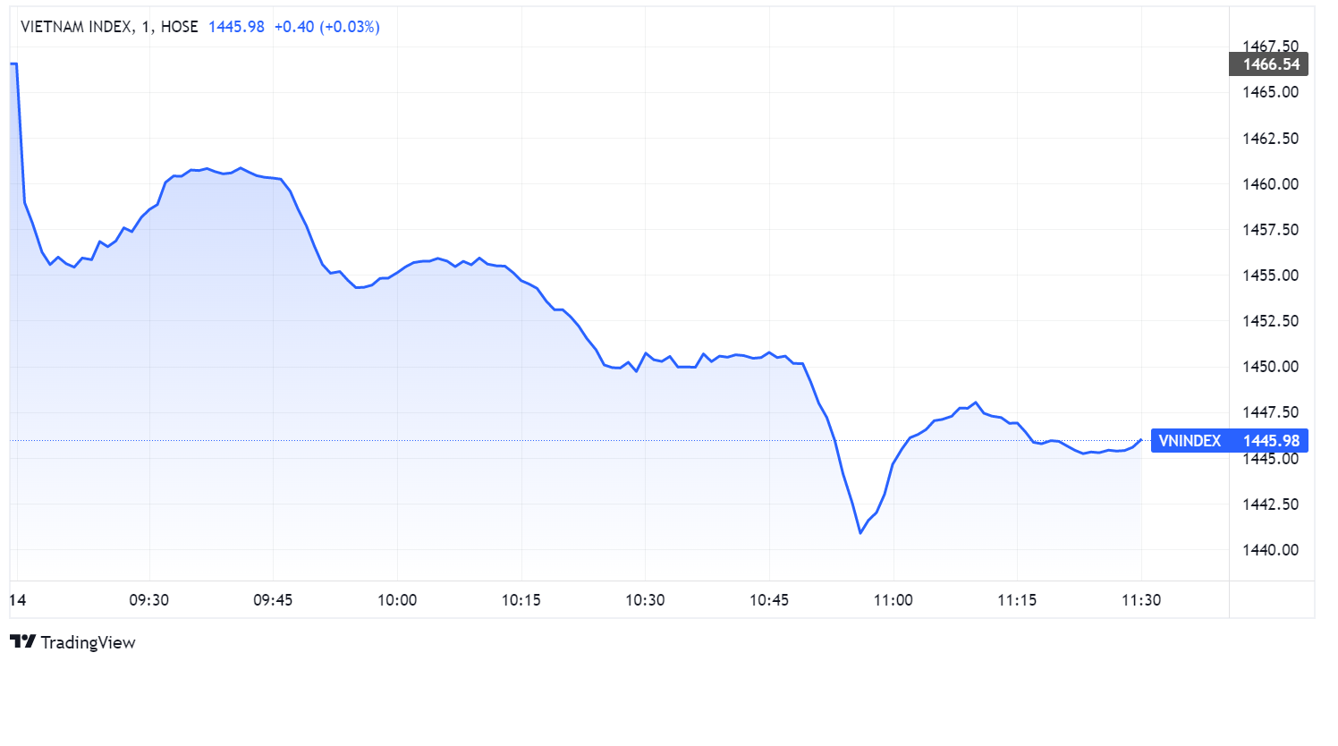
Task: Click the 1460.00 price scale label
Action: 1270,183
